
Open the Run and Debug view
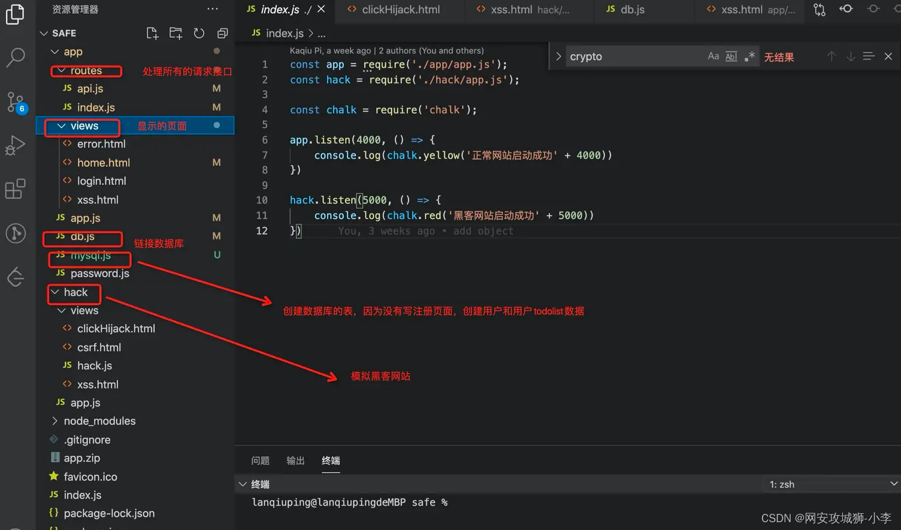(15, 146)
